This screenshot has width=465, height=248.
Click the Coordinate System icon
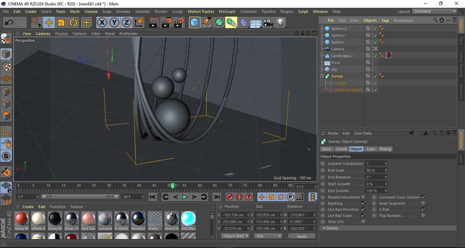139,22
